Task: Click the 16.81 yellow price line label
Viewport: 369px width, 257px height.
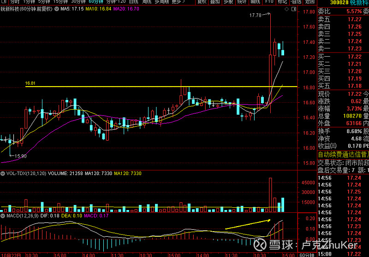Action: tap(30, 83)
